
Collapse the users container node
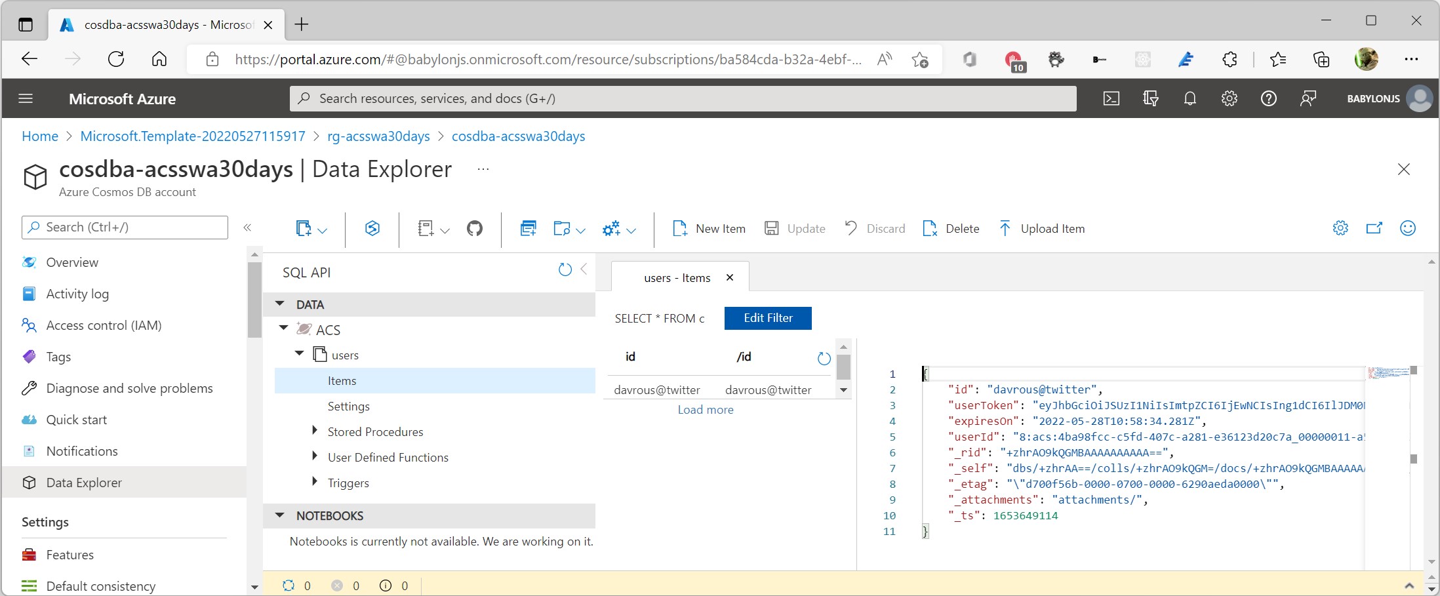[x=300, y=353]
